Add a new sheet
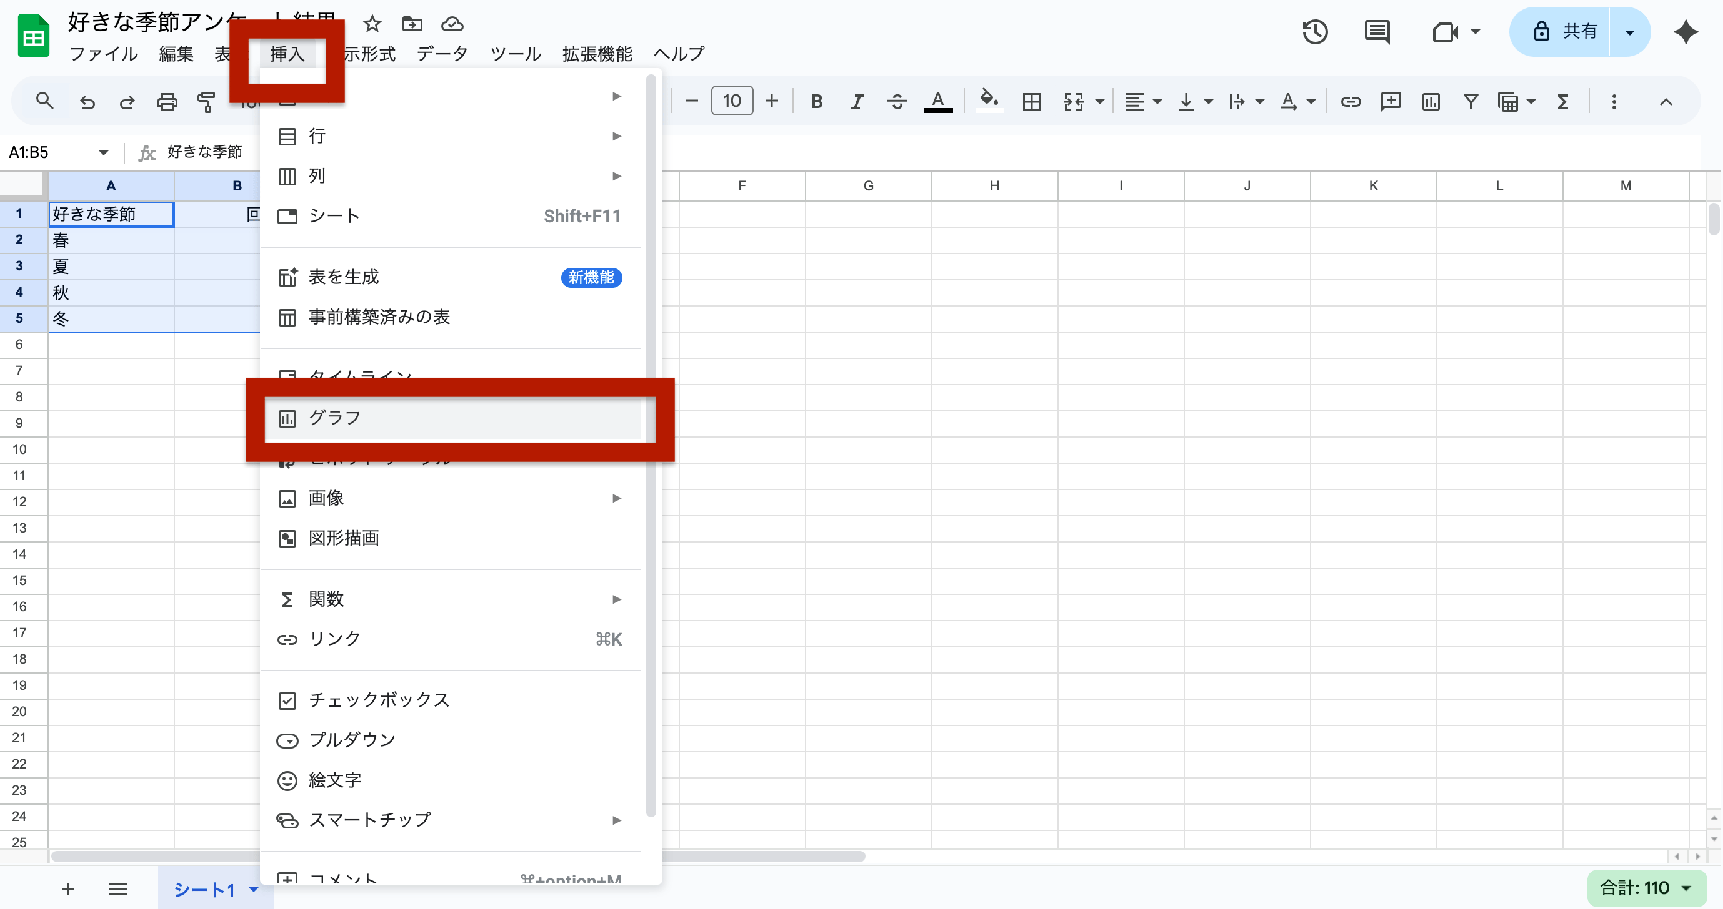1723x909 pixels. [x=67, y=889]
